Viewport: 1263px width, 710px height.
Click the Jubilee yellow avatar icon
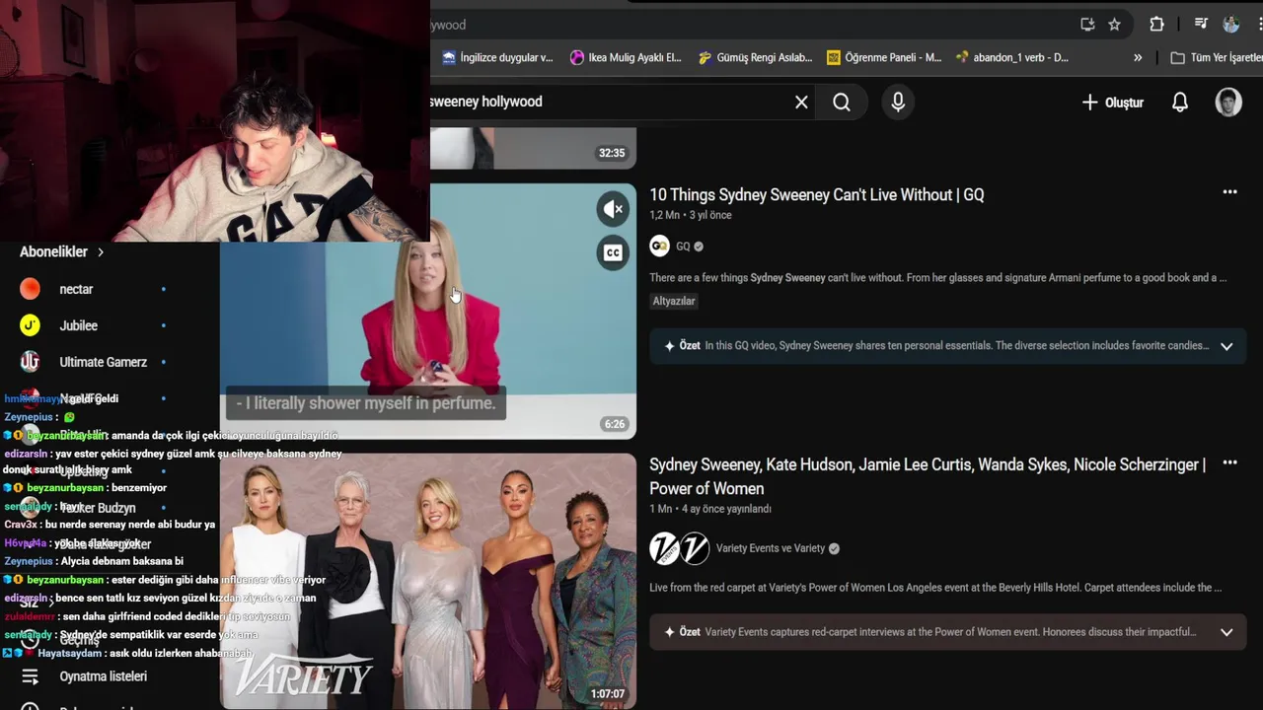click(x=31, y=325)
